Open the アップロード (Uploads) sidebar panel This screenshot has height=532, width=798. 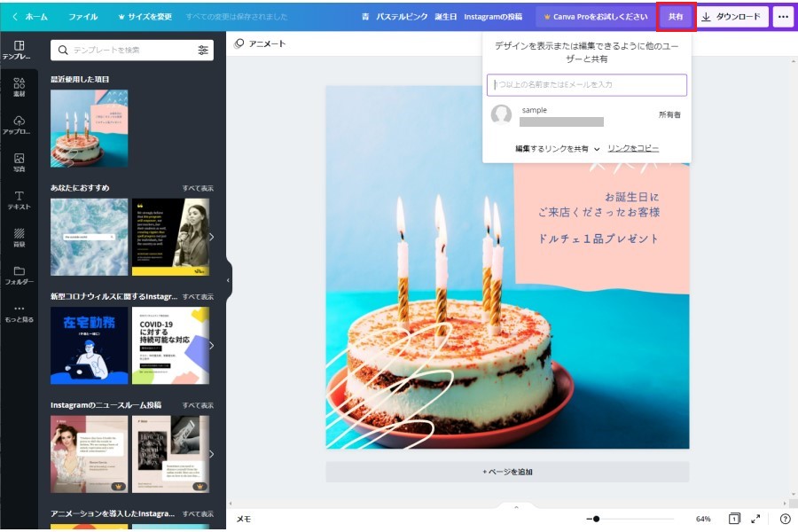(19, 124)
